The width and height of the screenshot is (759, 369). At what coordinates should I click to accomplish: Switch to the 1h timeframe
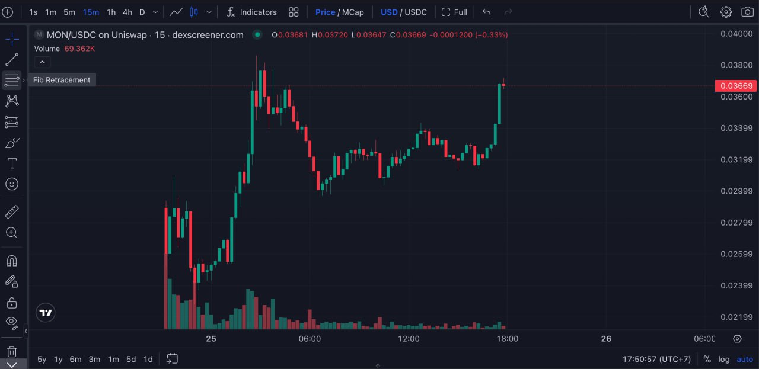pyautogui.click(x=111, y=12)
